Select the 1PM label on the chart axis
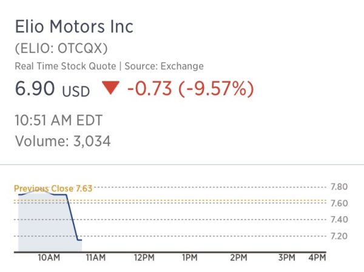 pyautogui.click(x=190, y=258)
